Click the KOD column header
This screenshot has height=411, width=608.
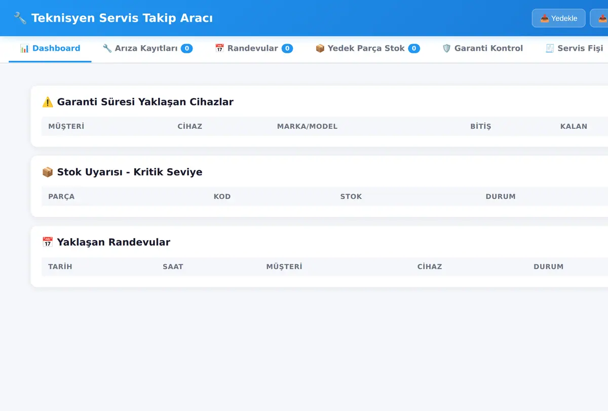coord(222,197)
